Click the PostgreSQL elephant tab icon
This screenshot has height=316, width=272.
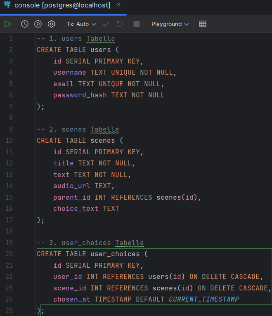click(7, 5)
